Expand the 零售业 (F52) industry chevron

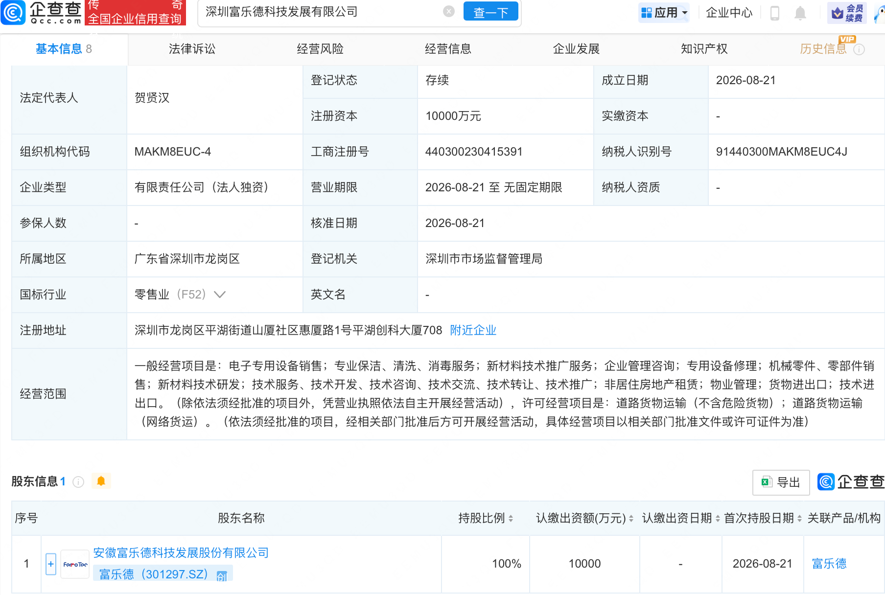pos(220,295)
